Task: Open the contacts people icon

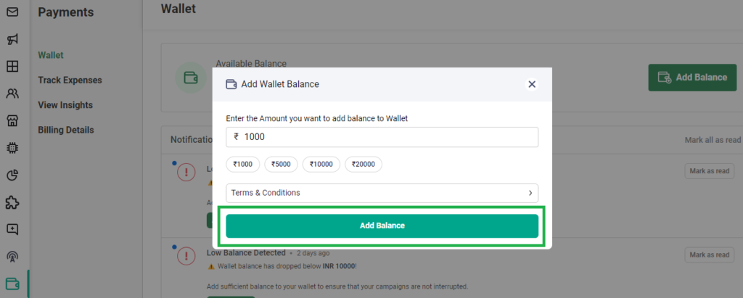Action: click(12, 94)
